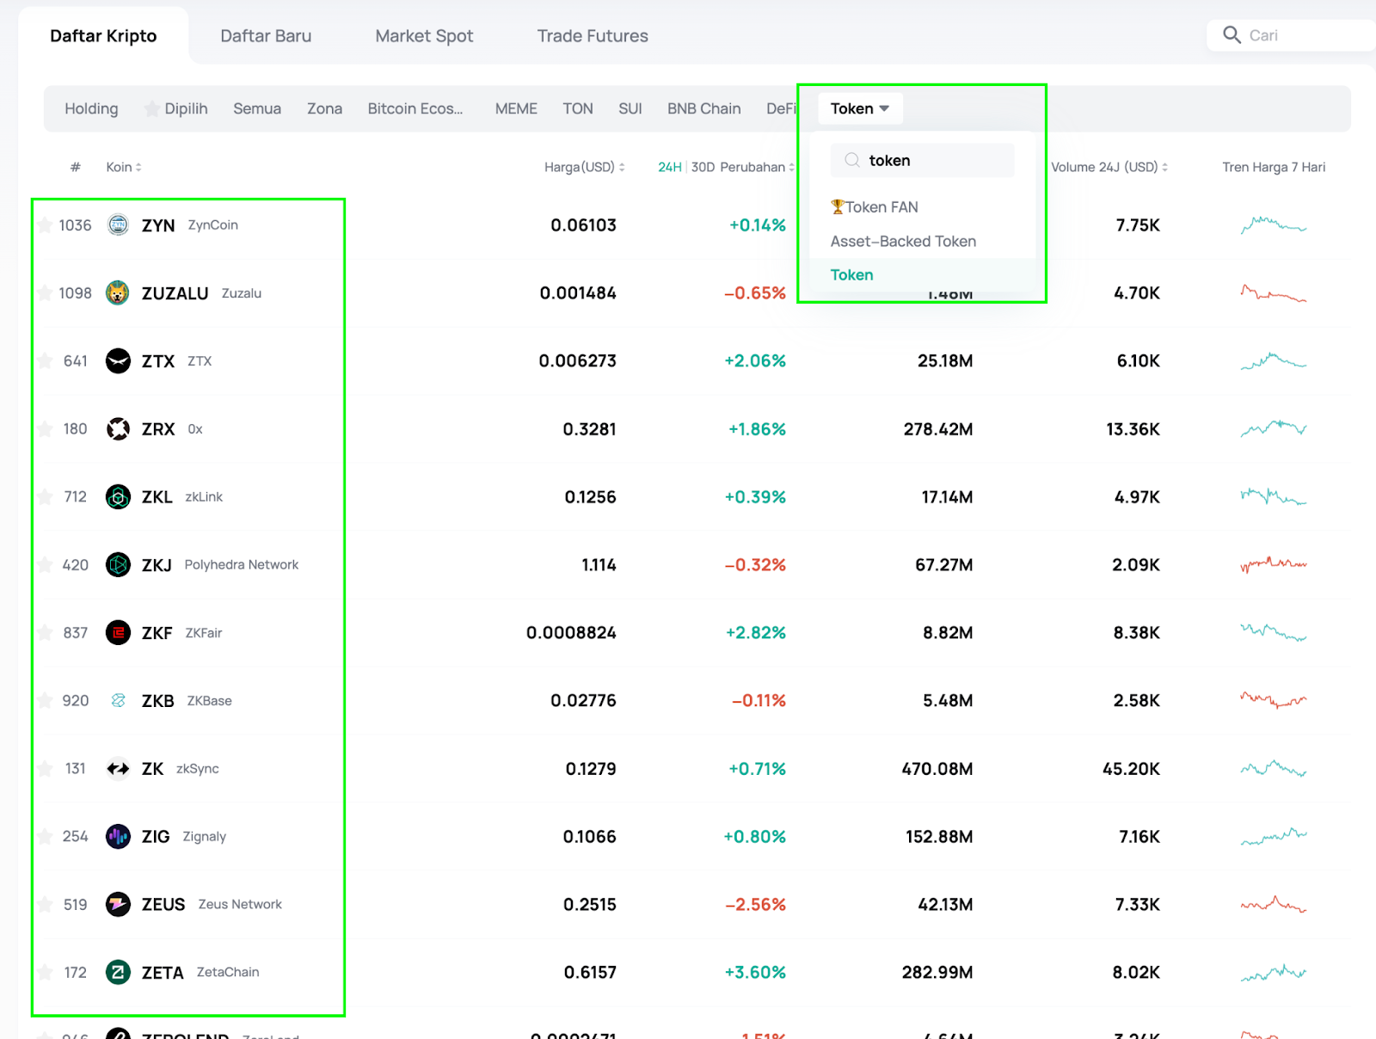The width and height of the screenshot is (1376, 1039).
Task: Click the ZRX coin logo icon
Action: coord(118,429)
